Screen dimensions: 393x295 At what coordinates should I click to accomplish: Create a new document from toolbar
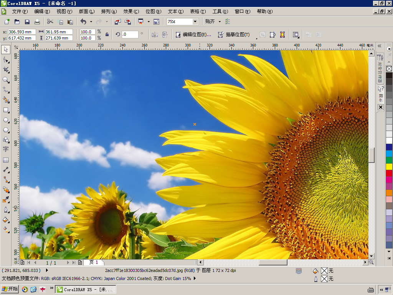[7, 22]
